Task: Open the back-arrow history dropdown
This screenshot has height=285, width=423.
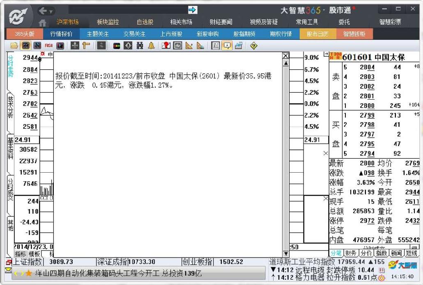Action: (x=51, y=11)
